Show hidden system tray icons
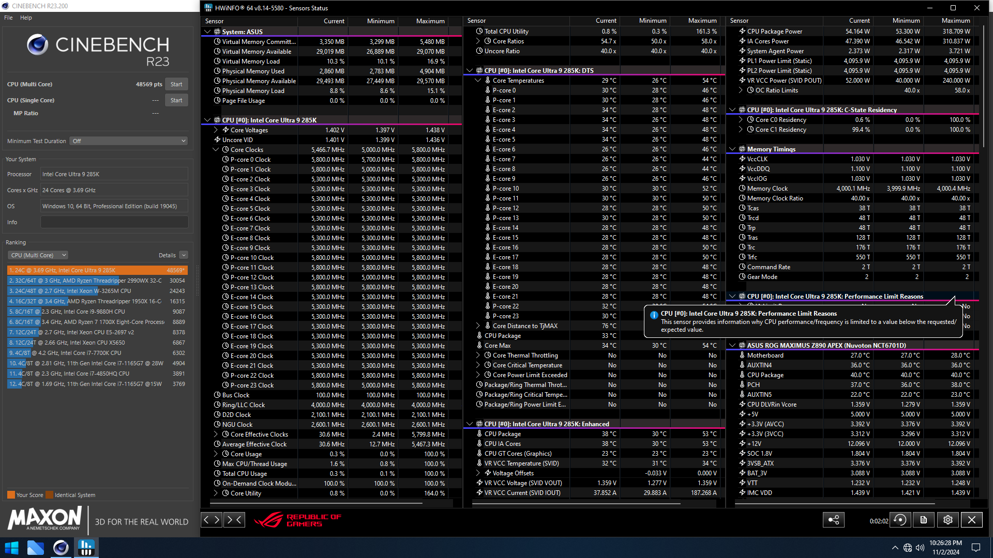This screenshot has width=993, height=558. (x=895, y=548)
